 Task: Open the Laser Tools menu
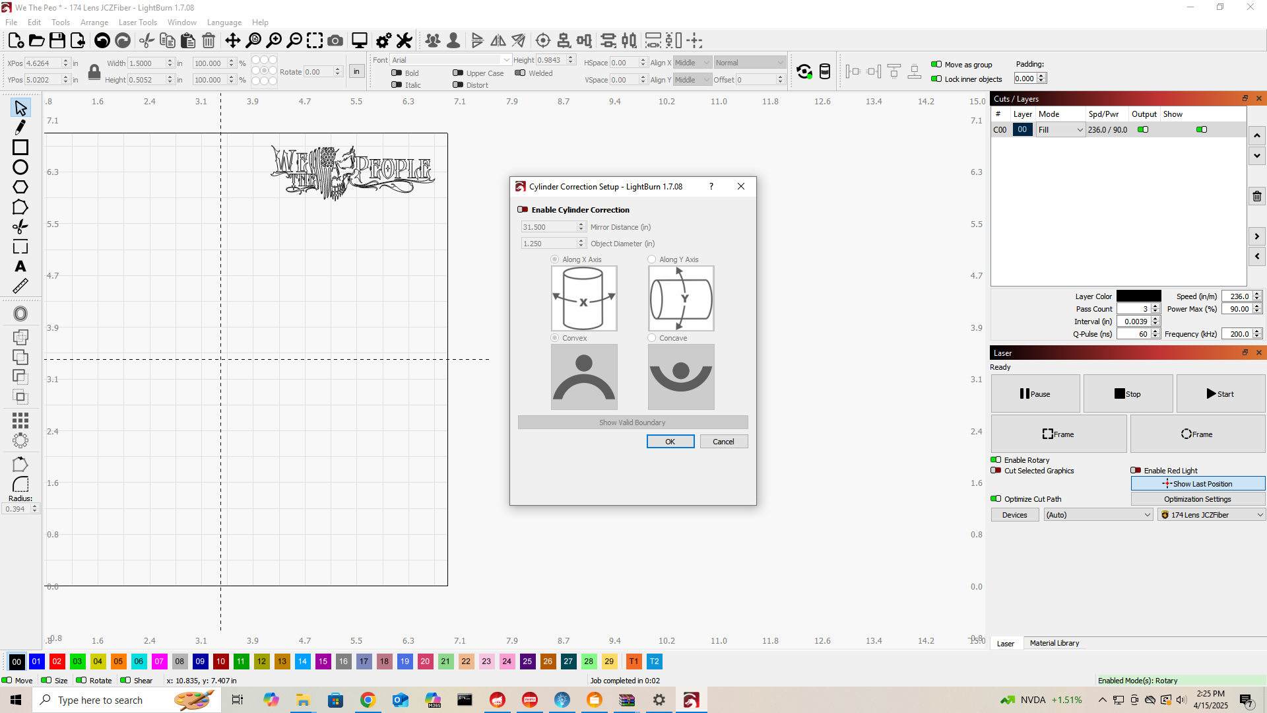[138, 22]
